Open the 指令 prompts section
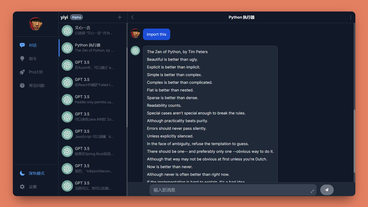This screenshot has width=368, height=207. coord(36,59)
